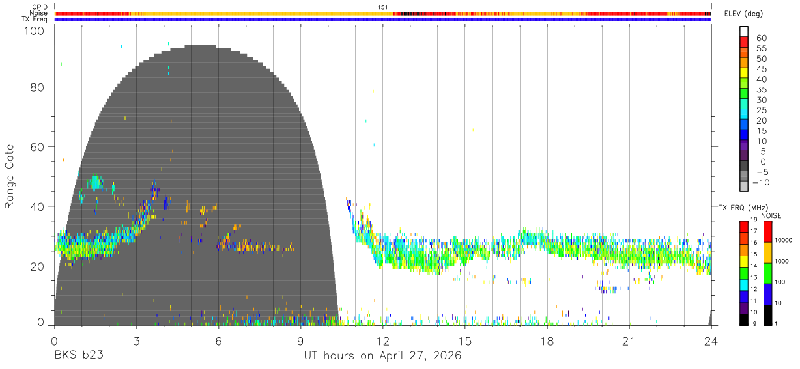The image size is (800, 369).
Task: Click the red segment of ELEV colorbar
Action: pyautogui.click(x=745, y=42)
